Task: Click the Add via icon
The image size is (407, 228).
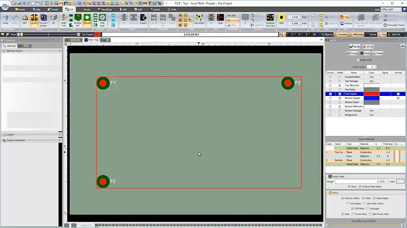Action: (282, 19)
